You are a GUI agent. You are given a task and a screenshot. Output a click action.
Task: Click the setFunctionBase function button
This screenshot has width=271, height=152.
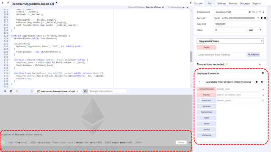tap(207, 89)
